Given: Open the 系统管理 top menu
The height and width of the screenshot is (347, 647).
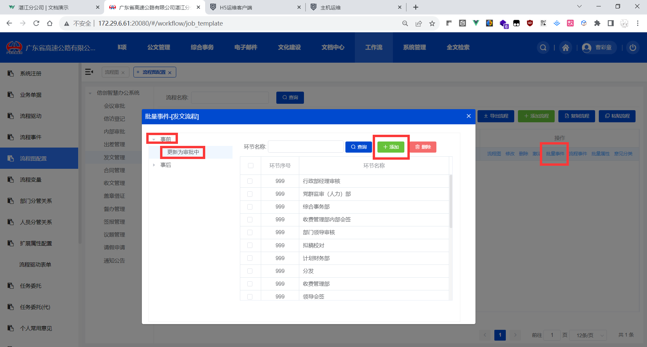Looking at the screenshot, I should (x=414, y=48).
